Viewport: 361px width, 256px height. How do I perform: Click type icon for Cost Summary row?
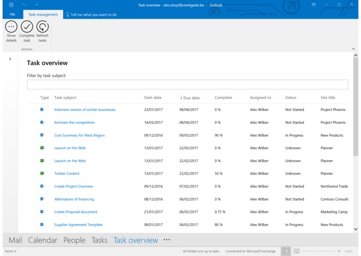42,135
